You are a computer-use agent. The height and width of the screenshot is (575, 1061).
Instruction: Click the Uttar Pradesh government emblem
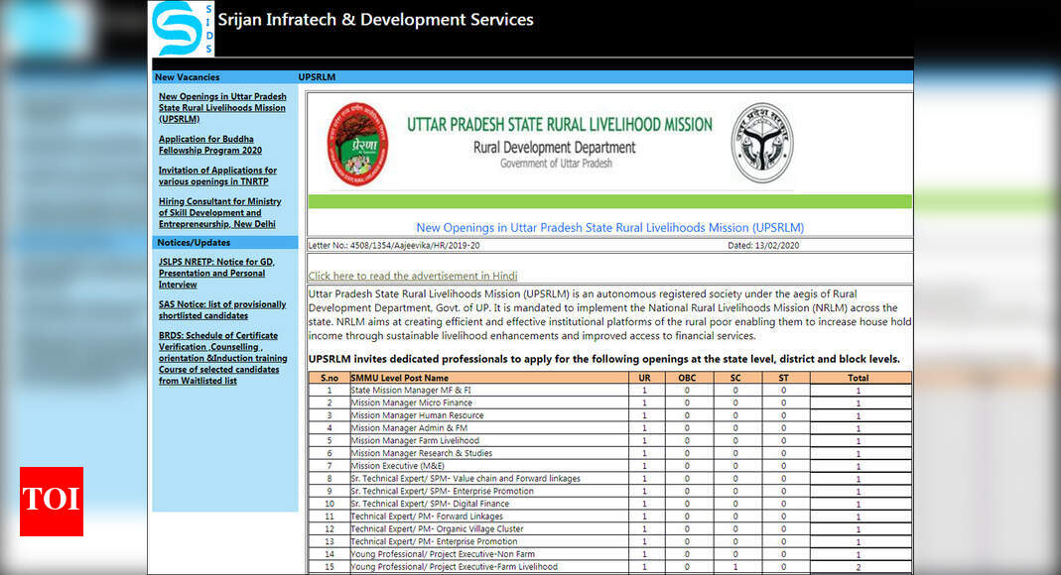[x=762, y=143]
